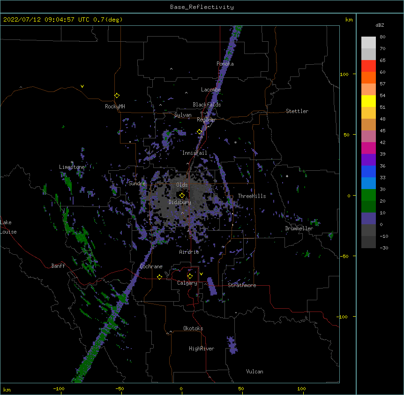Click the RockyMH label
Image resolution: width=404 pixels, height=395 pixels.
click(x=115, y=106)
